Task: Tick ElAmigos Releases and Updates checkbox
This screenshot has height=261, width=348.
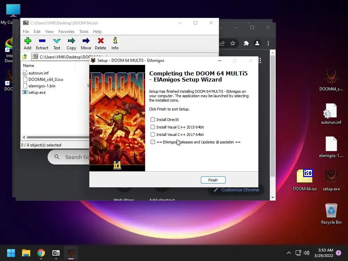Action: pyautogui.click(x=153, y=142)
